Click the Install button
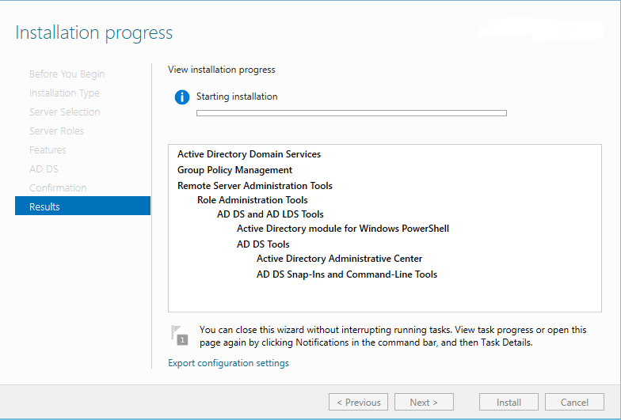Screen dimensions: 621x420 tap(509, 402)
